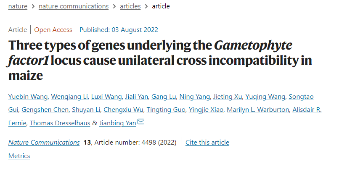355x169 pixels.
Task: Open author Gang Lu's details
Action: (x=164, y=97)
